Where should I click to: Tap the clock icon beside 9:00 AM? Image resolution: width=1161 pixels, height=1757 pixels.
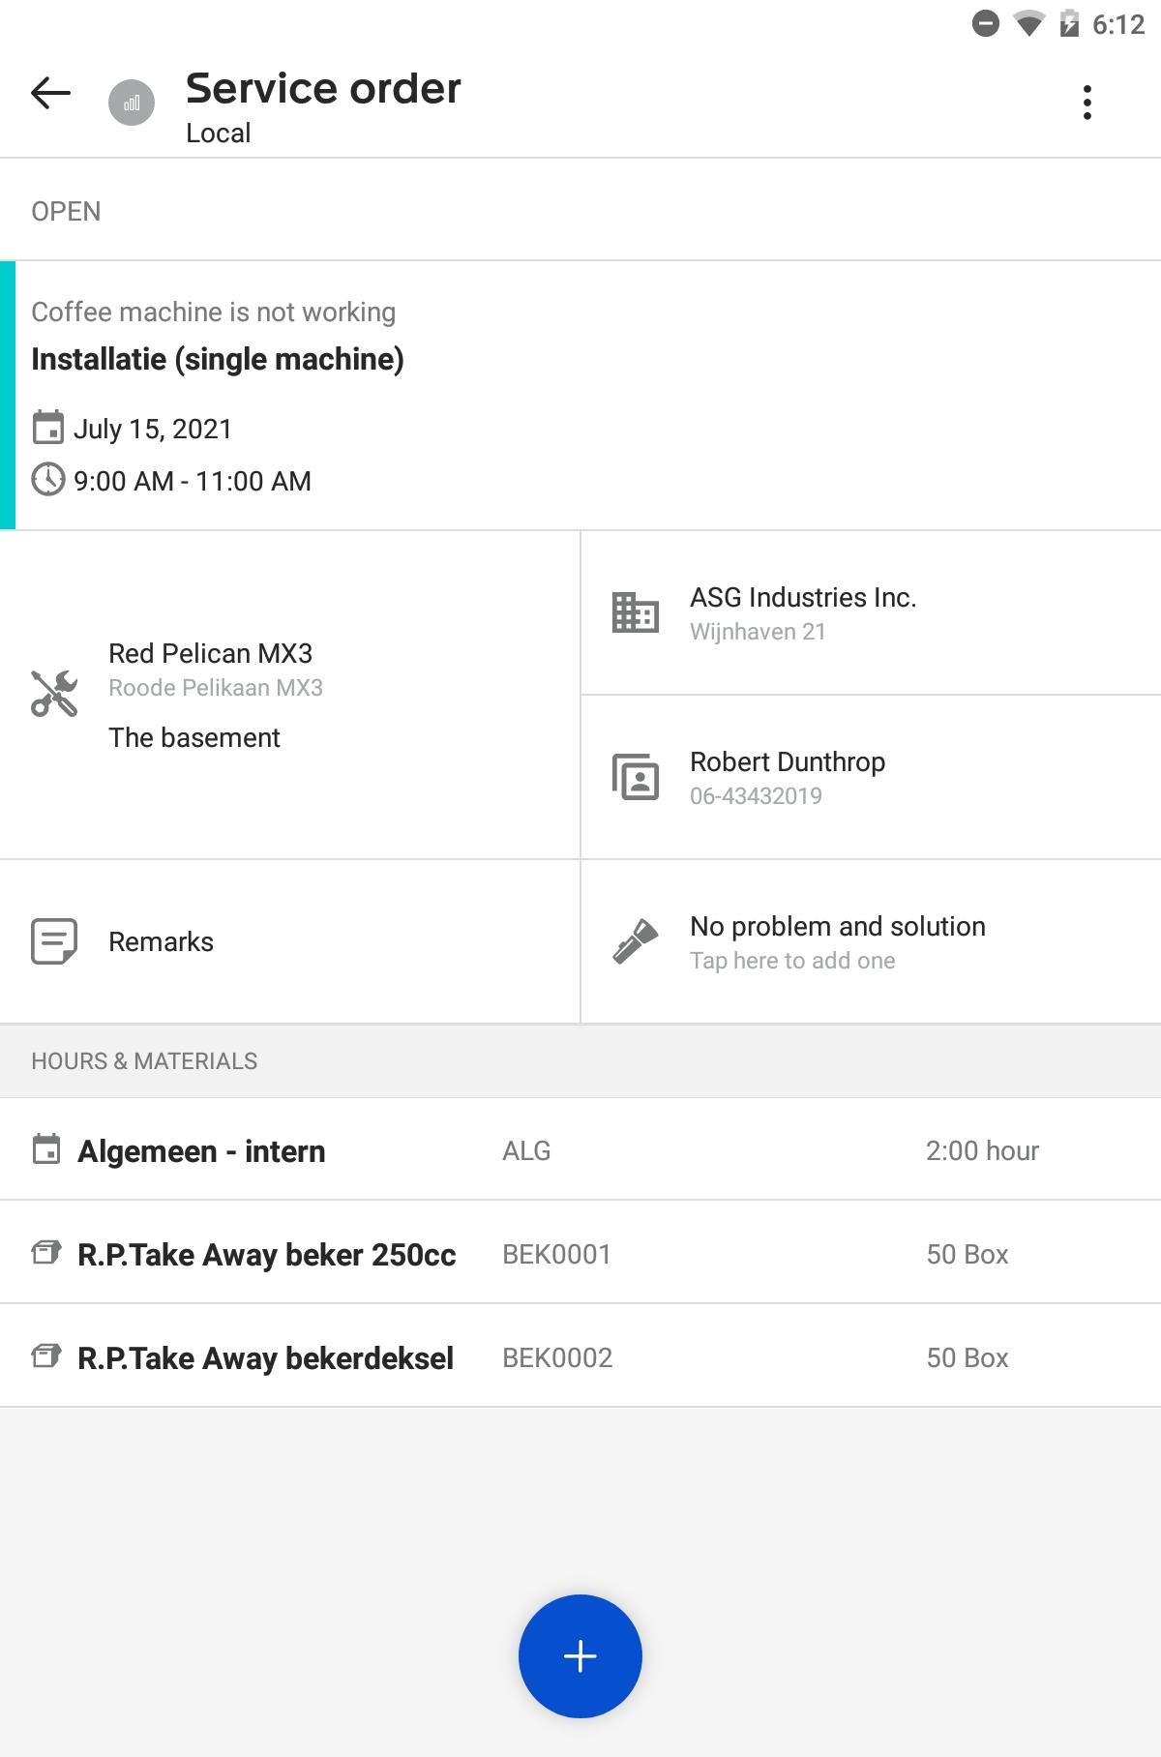(x=48, y=480)
